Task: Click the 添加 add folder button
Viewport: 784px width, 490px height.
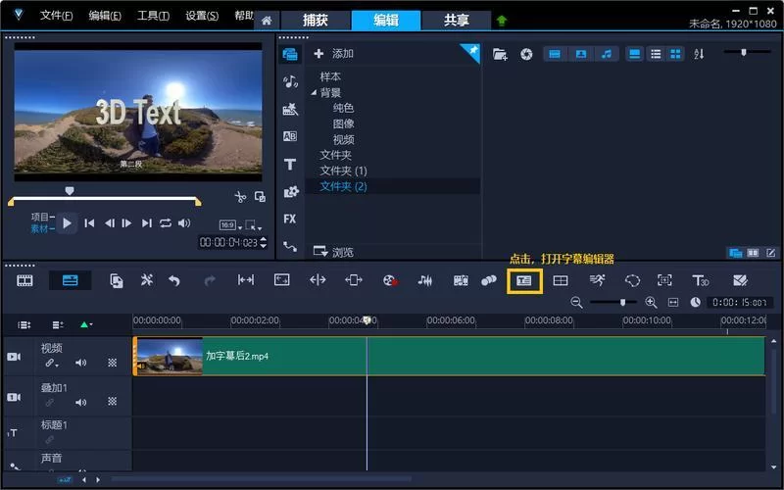Action: pos(333,54)
